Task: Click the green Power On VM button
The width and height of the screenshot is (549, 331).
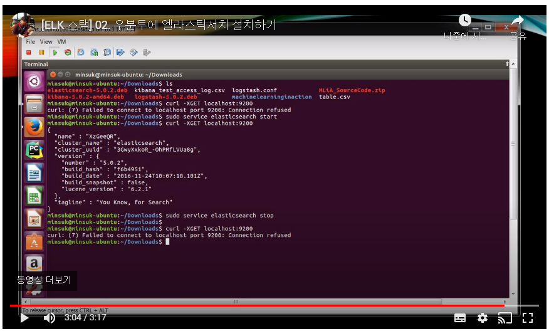Action: coord(55,53)
